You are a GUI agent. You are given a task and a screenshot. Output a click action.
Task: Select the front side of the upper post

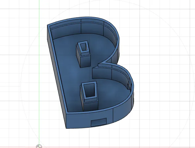(85, 61)
